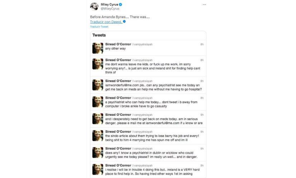Click avatar next to 'iamwonderful@me.com pls' tweet
This screenshot has width=296, height=178.
click(x=98, y=85)
